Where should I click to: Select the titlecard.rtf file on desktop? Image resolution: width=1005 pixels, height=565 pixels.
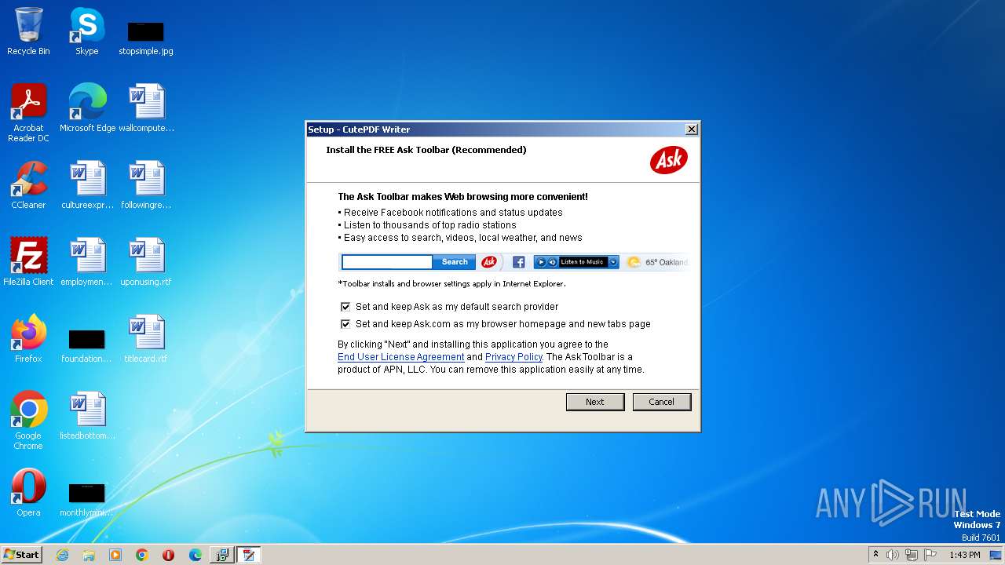coord(146,339)
